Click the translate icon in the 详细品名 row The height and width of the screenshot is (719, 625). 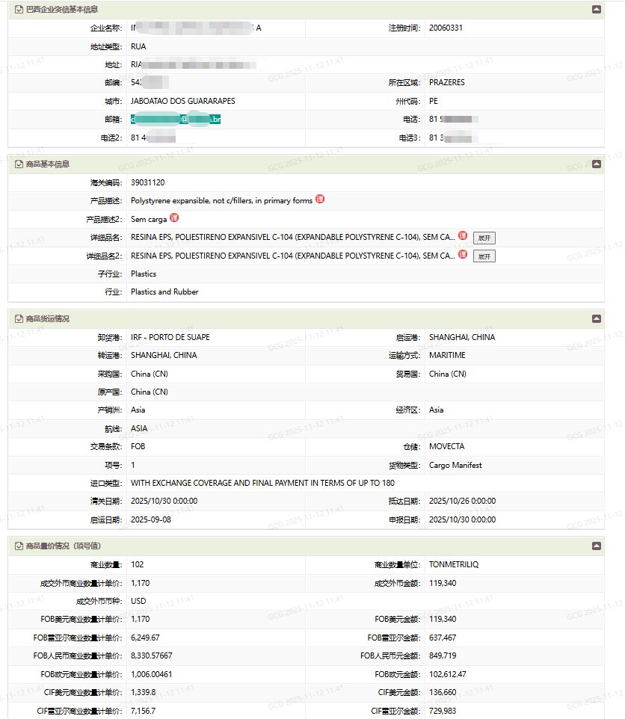463,236
